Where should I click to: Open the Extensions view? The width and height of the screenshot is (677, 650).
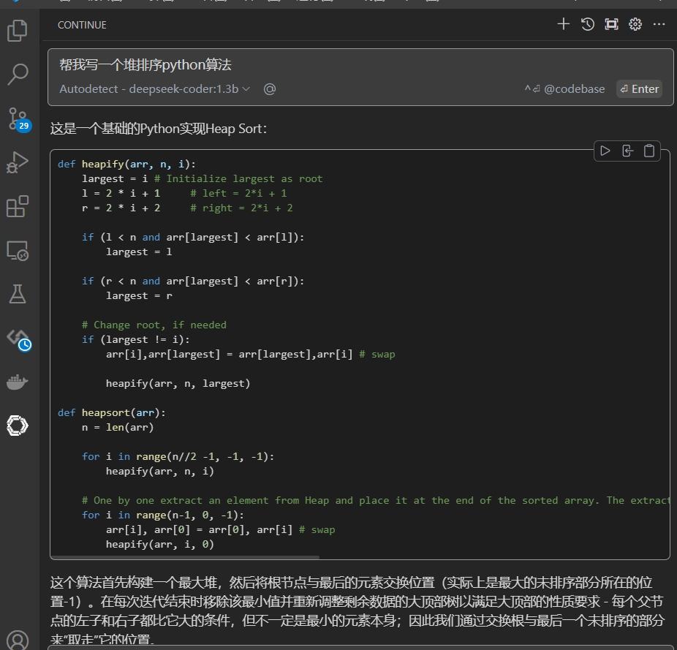coord(18,206)
